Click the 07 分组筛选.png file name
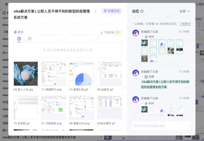Screen dimensions: 204x141 [52, 123]
